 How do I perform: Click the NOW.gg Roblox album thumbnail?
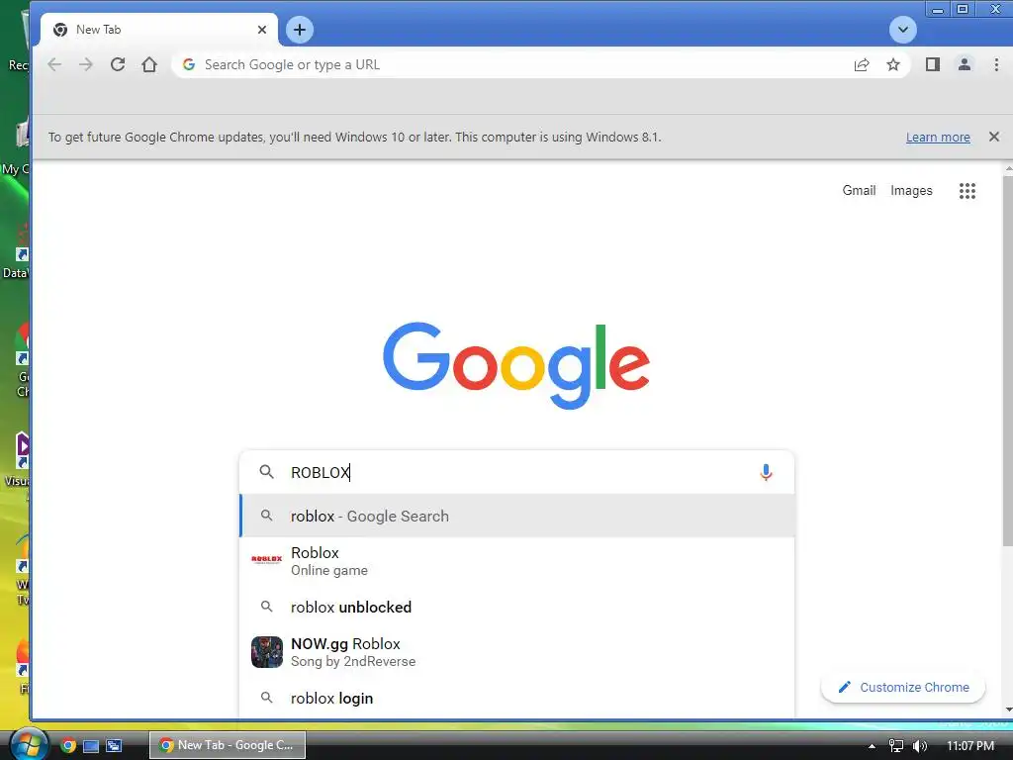coord(267,652)
